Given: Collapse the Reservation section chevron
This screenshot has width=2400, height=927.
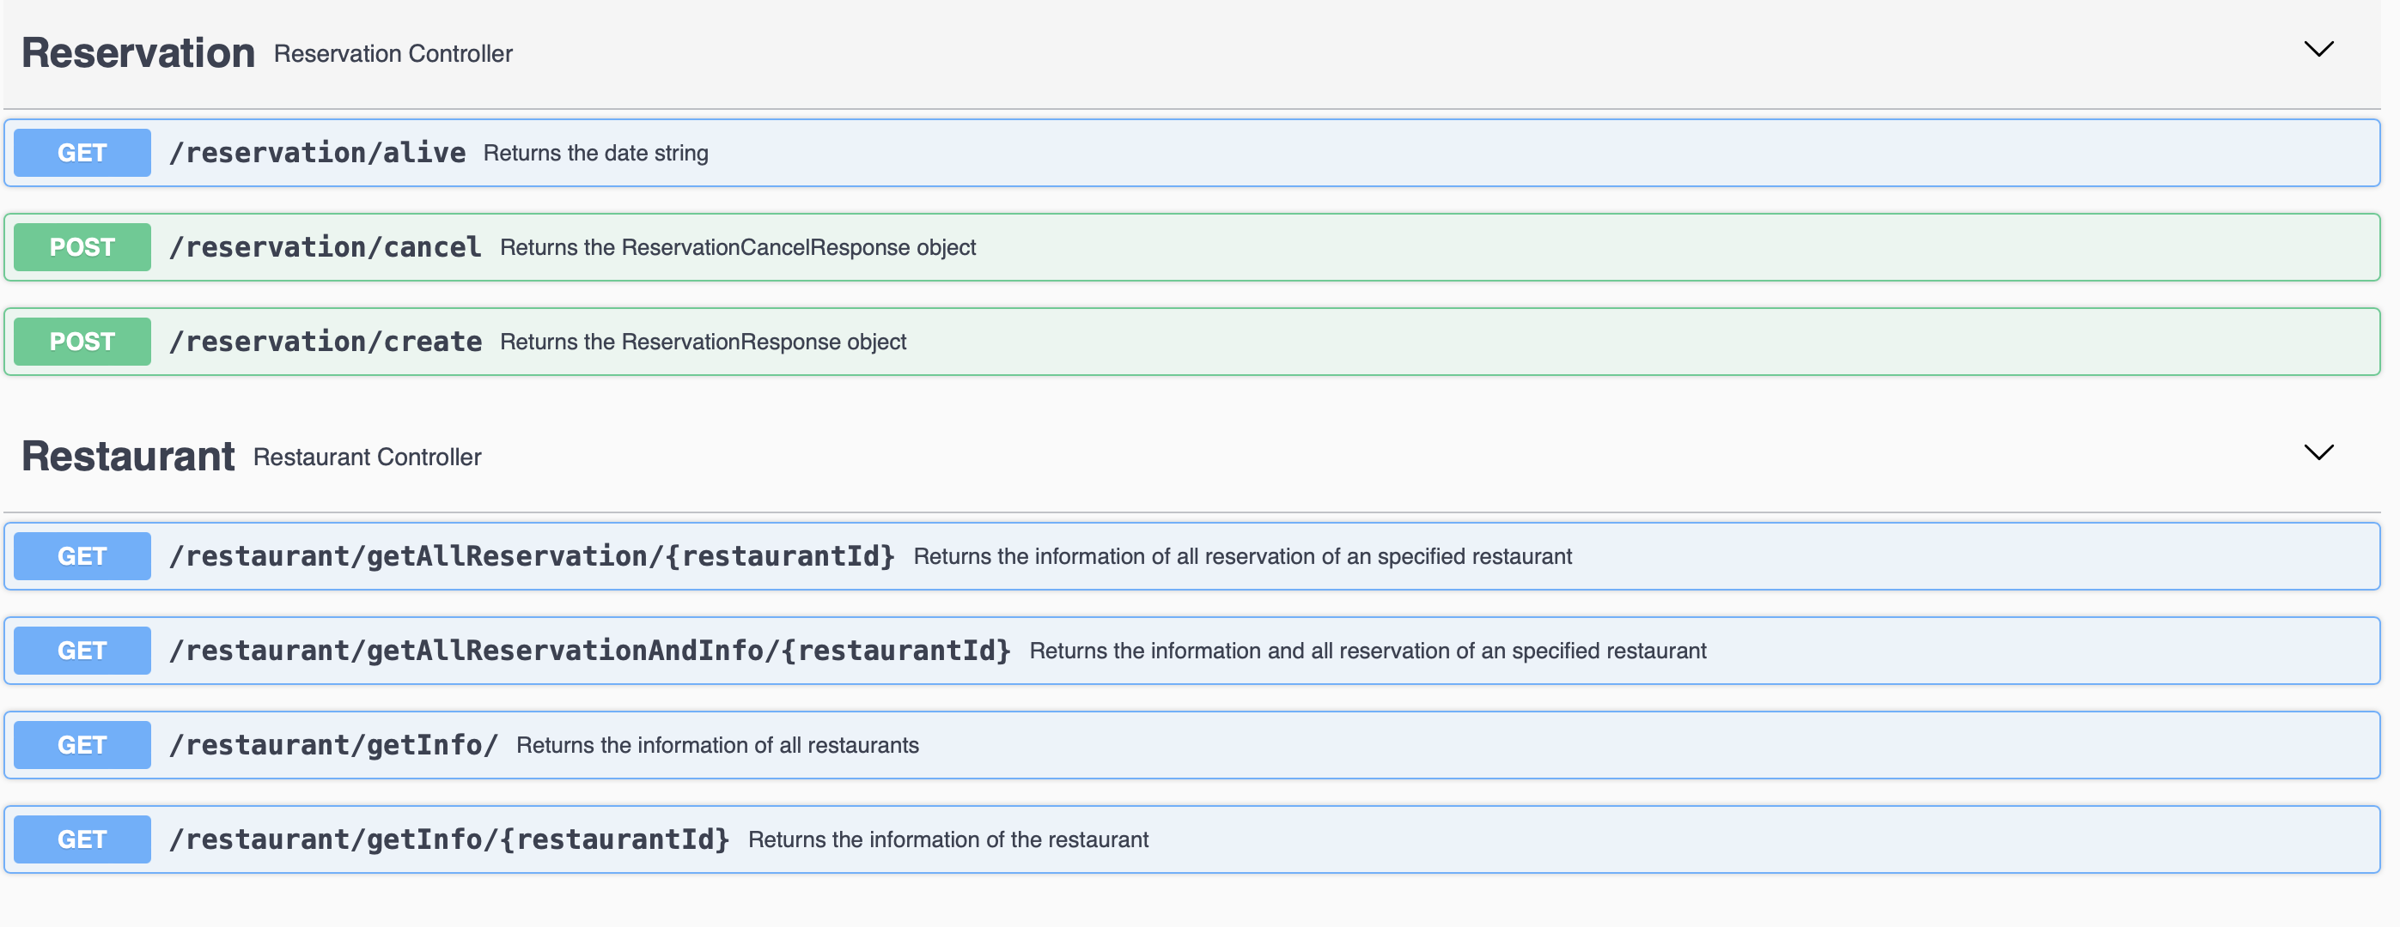Looking at the screenshot, I should (x=2318, y=49).
